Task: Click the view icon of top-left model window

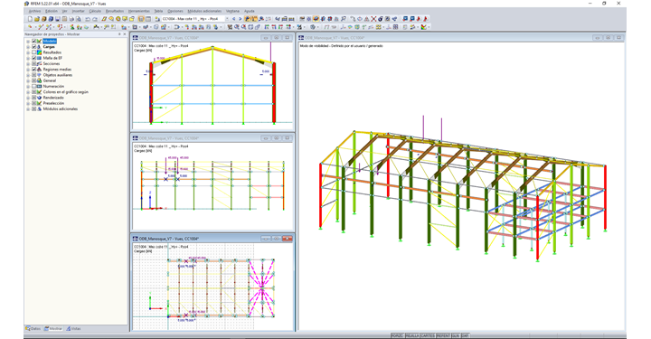Action: coord(136,38)
